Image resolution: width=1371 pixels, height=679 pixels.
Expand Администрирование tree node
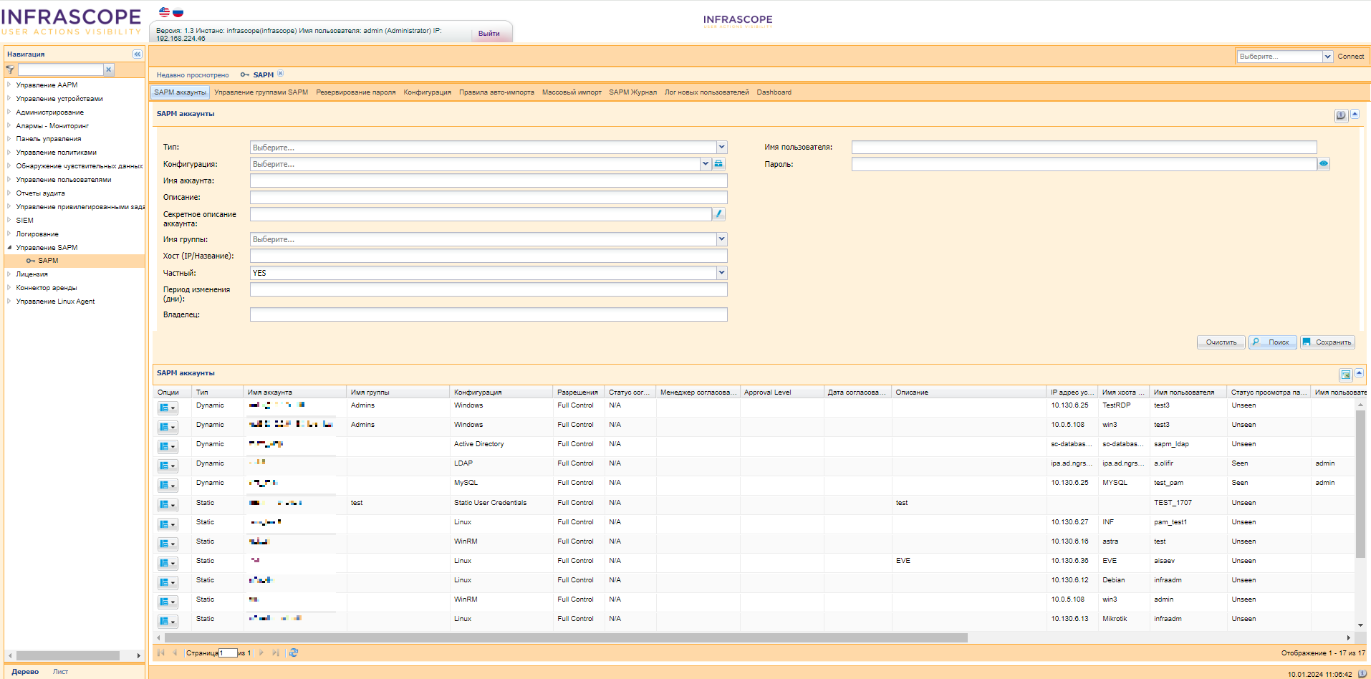9,112
